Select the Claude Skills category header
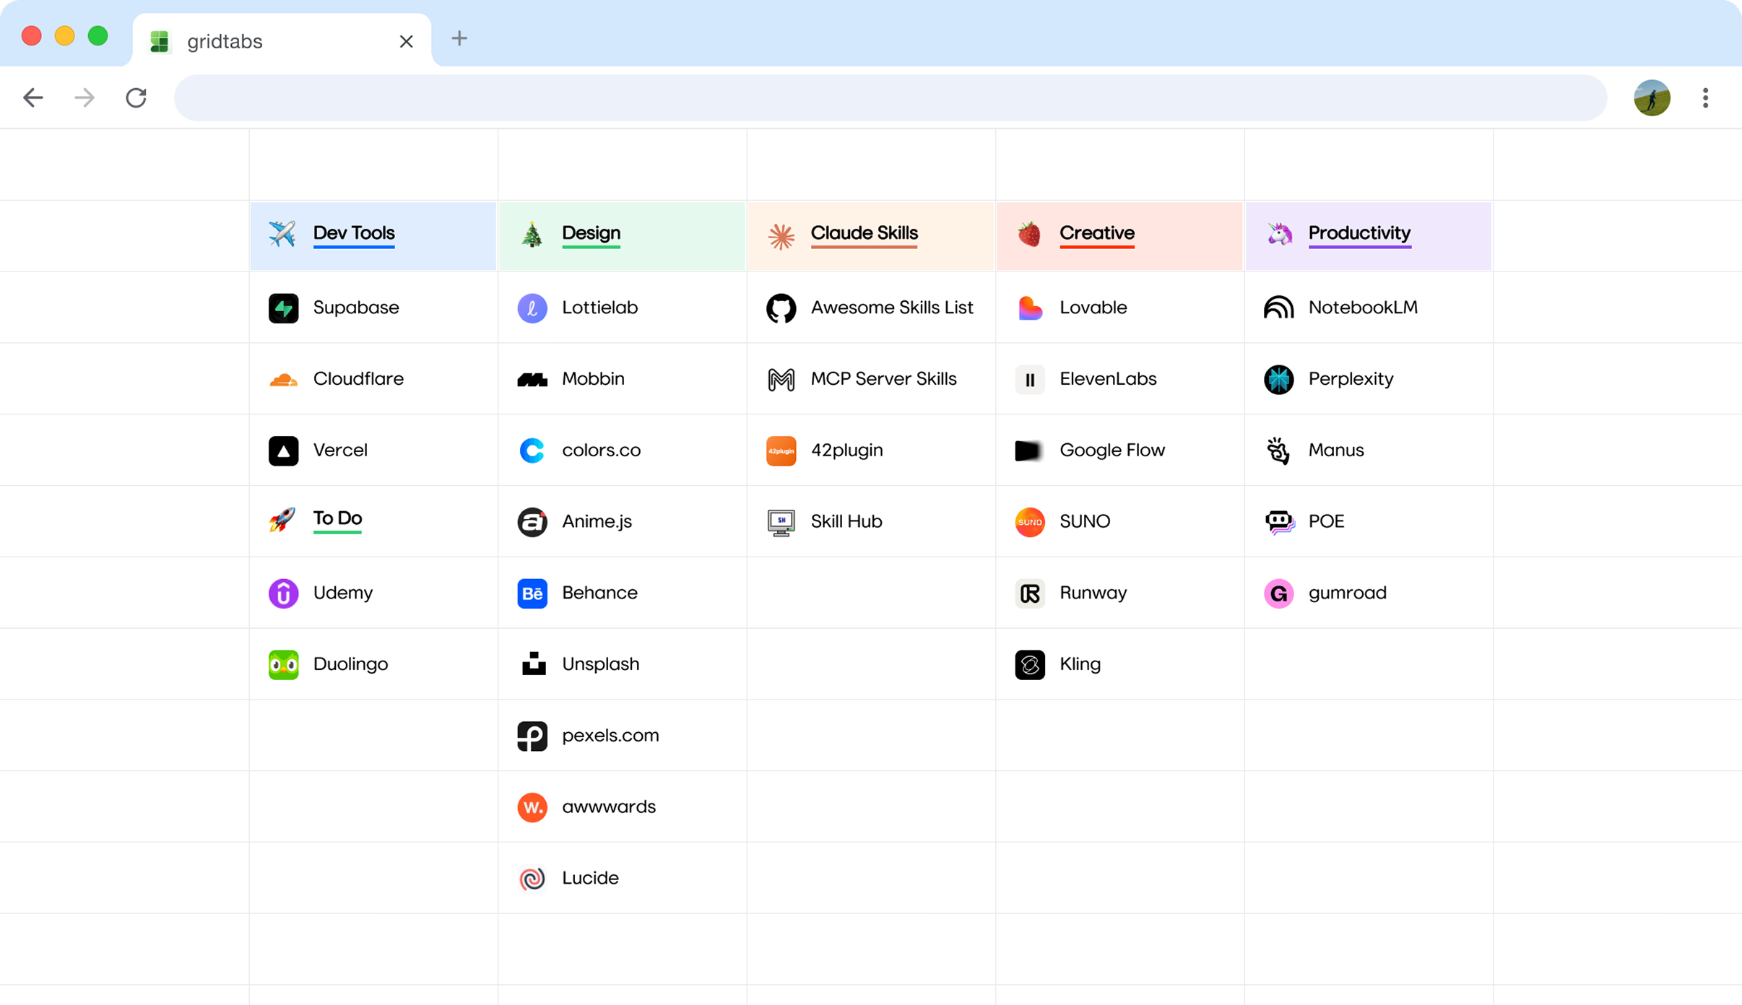 point(864,233)
